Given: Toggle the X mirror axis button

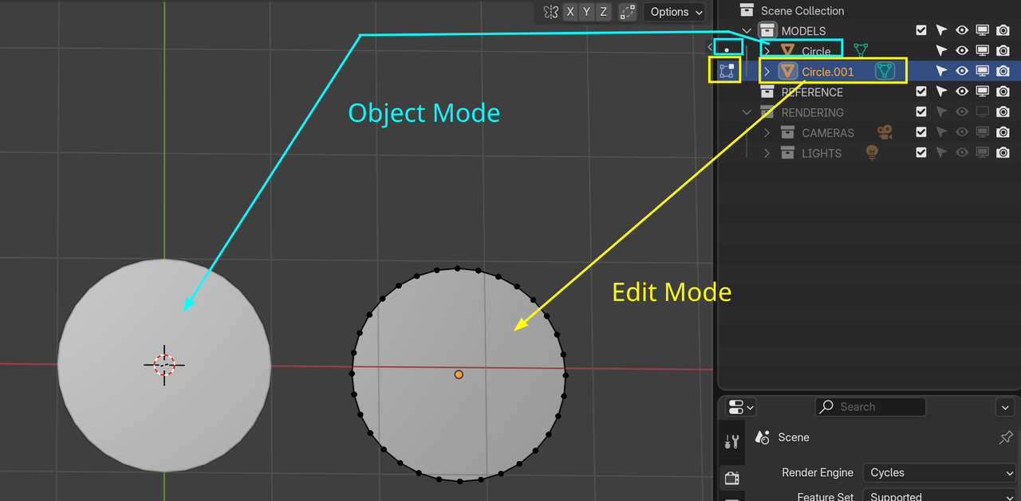Looking at the screenshot, I should [570, 11].
